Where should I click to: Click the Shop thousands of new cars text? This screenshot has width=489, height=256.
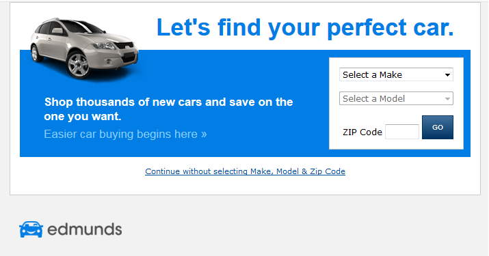pyautogui.click(x=168, y=109)
